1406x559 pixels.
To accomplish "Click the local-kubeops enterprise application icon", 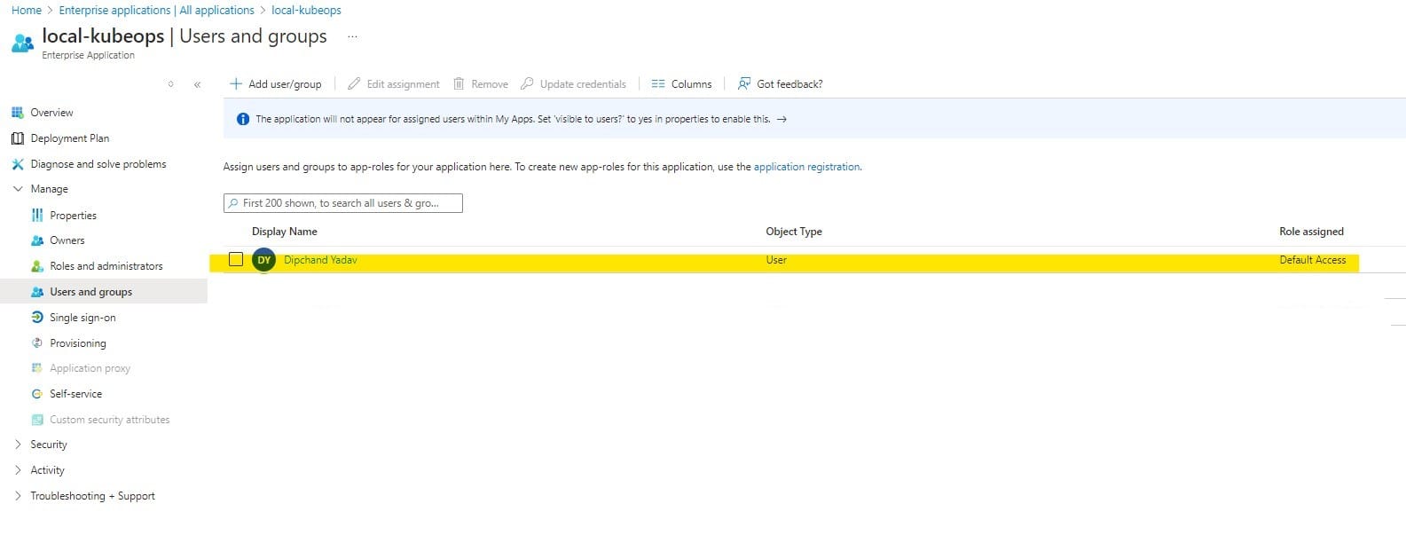I will coord(22,43).
